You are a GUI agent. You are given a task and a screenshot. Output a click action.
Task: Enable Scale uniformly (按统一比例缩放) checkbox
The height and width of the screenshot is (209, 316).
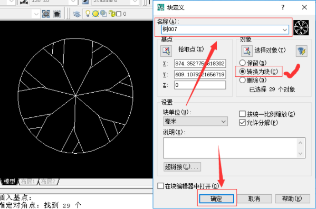[x=243, y=114]
